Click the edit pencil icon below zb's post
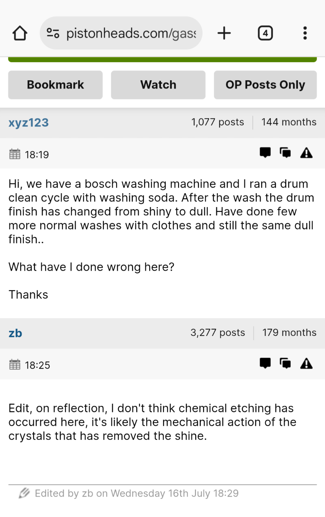This screenshot has width=325, height=517. click(x=24, y=493)
